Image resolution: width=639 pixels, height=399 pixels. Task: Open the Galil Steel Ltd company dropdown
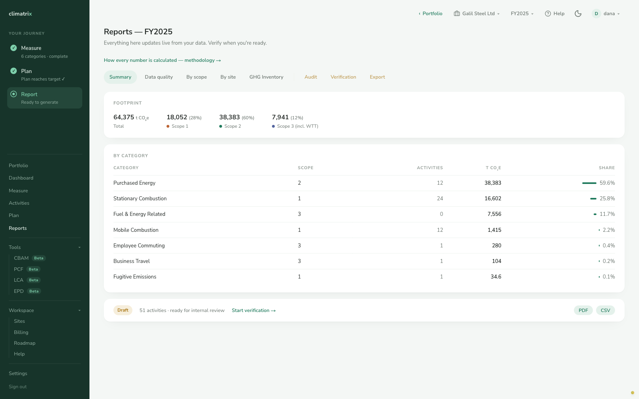(x=477, y=14)
